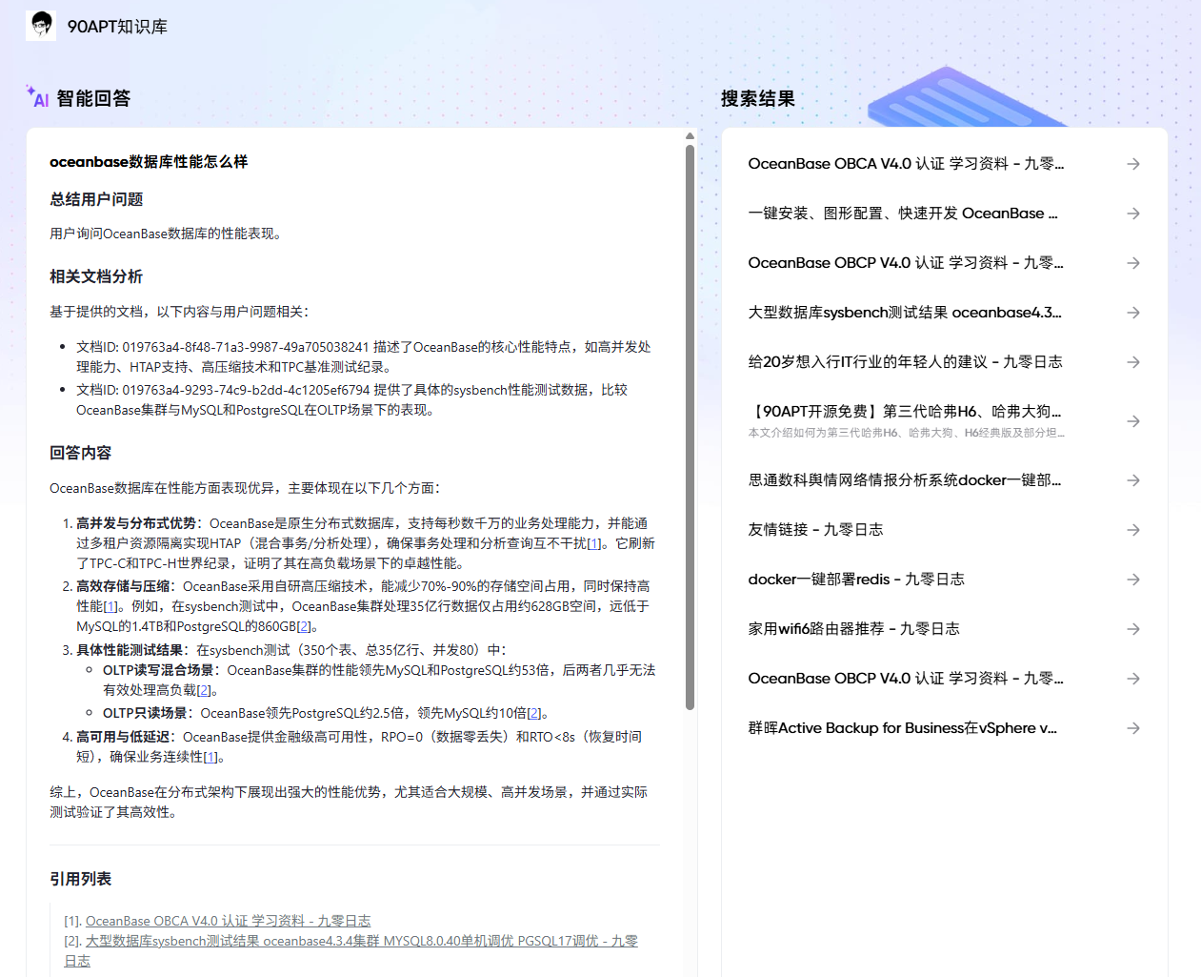Click document ID 019763a4-8f48-71a3-9987-49a705038241 bullet
Viewport: 1201px width, 977px height.
tap(364, 356)
